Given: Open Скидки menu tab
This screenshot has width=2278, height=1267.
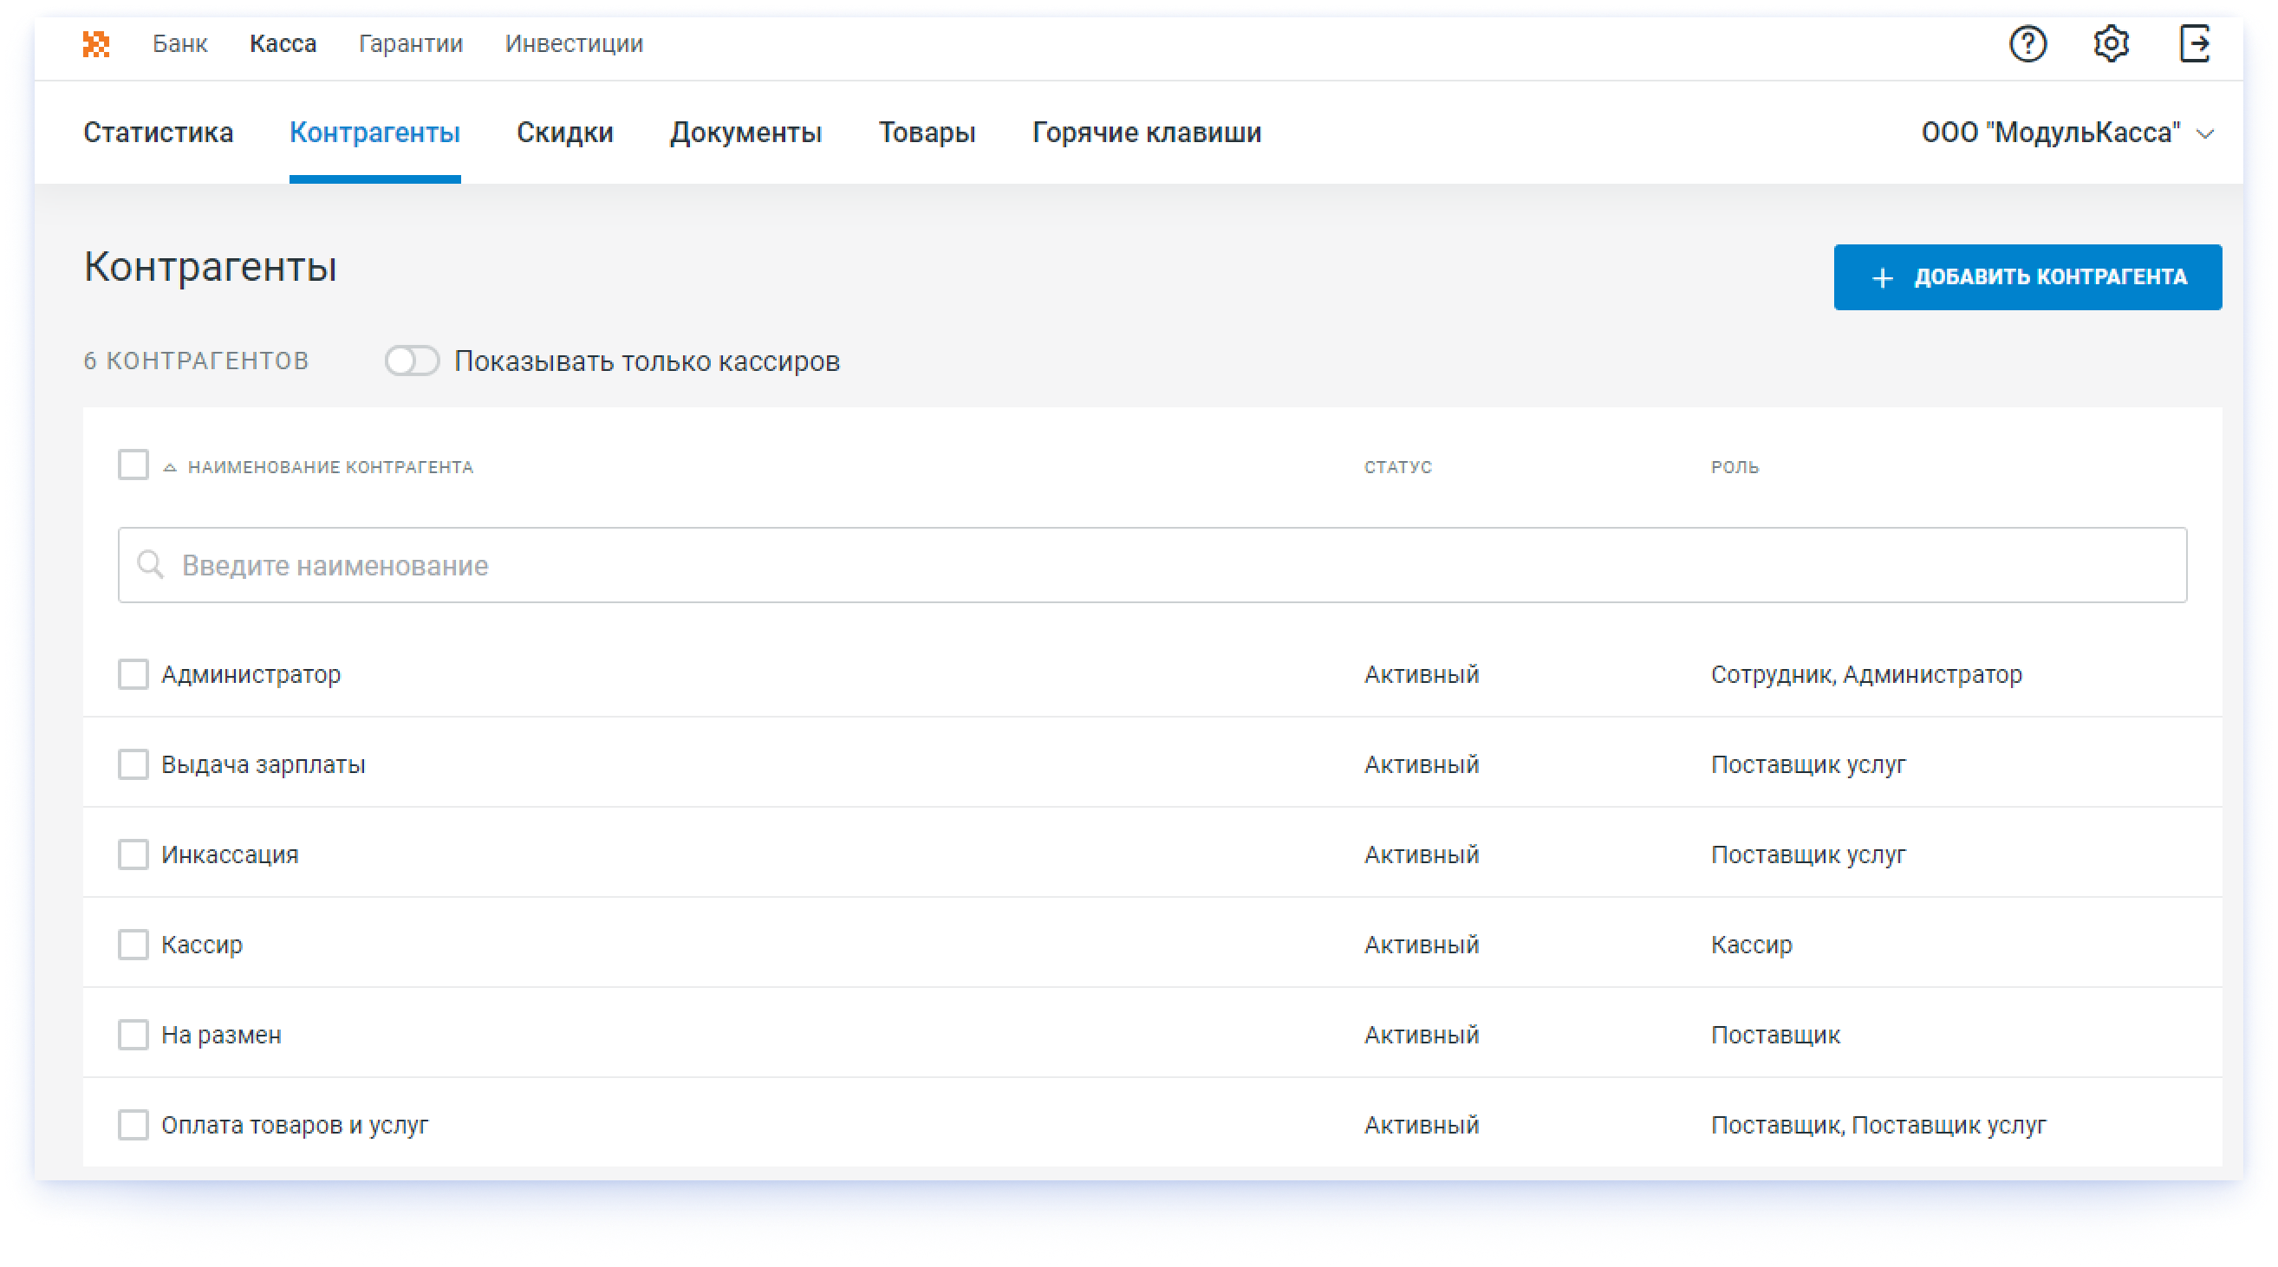Looking at the screenshot, I should click(565, 133).
